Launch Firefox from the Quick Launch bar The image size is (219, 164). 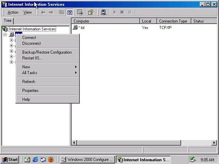pos(51,160)
